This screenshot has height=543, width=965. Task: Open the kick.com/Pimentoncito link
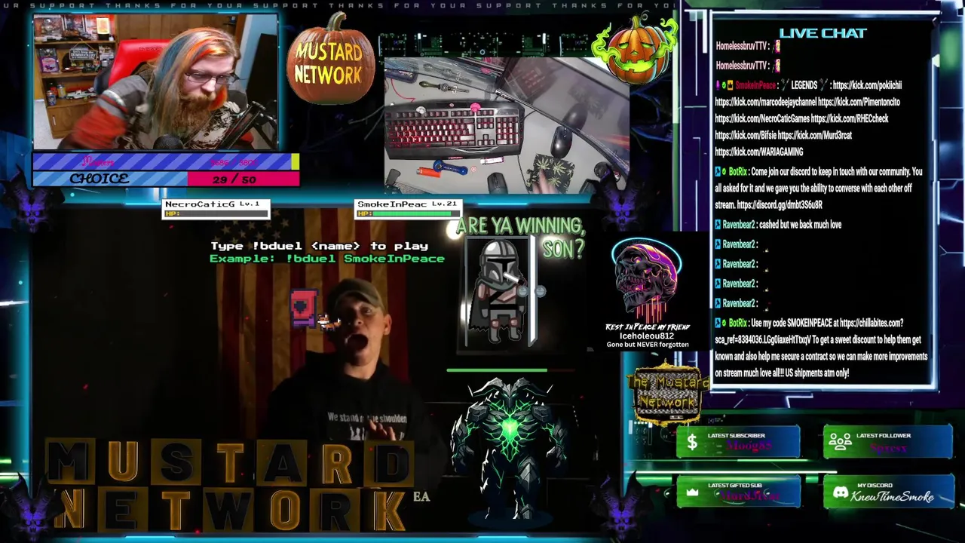[859, 102]
